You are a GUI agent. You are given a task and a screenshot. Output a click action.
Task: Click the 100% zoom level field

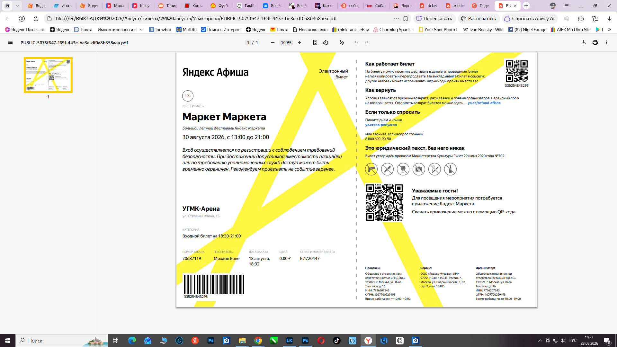286,42
